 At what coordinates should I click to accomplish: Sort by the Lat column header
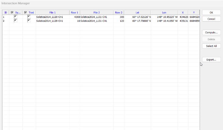[137, 12]
